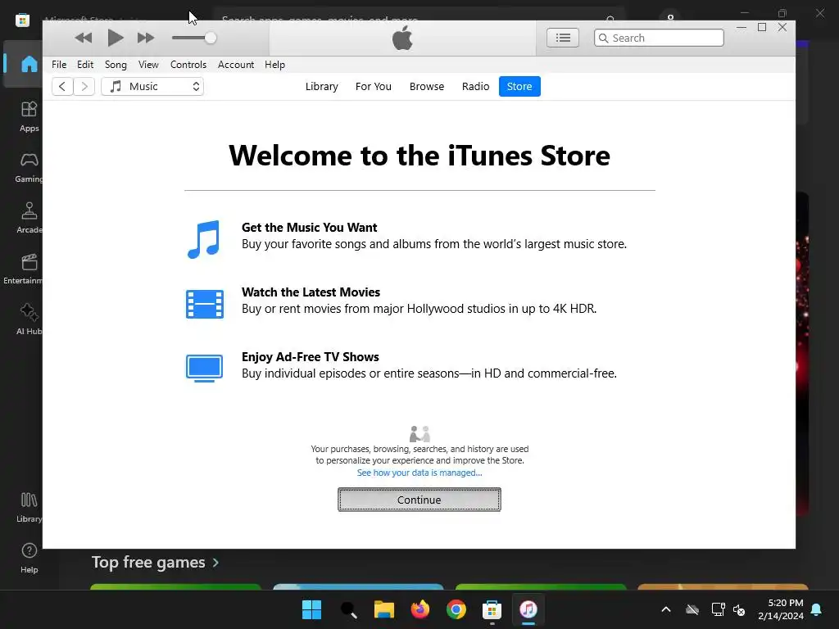Switch to Microsoft Store taskbar icon
The width and height of the screenshot is (839, 629).
pyautogui.click(x=492, y=609)
